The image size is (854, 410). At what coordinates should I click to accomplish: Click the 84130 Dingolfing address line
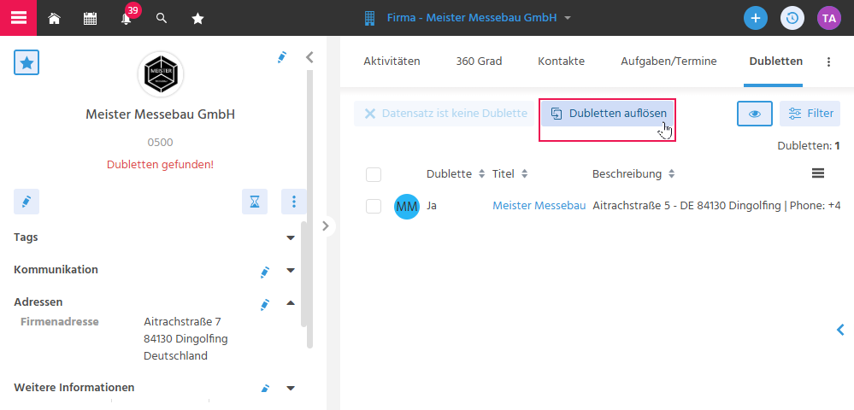[186, 338]
